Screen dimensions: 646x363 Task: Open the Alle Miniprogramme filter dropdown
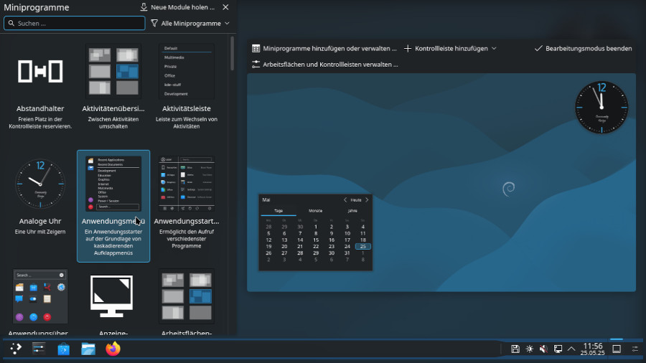tap(190, 24)
